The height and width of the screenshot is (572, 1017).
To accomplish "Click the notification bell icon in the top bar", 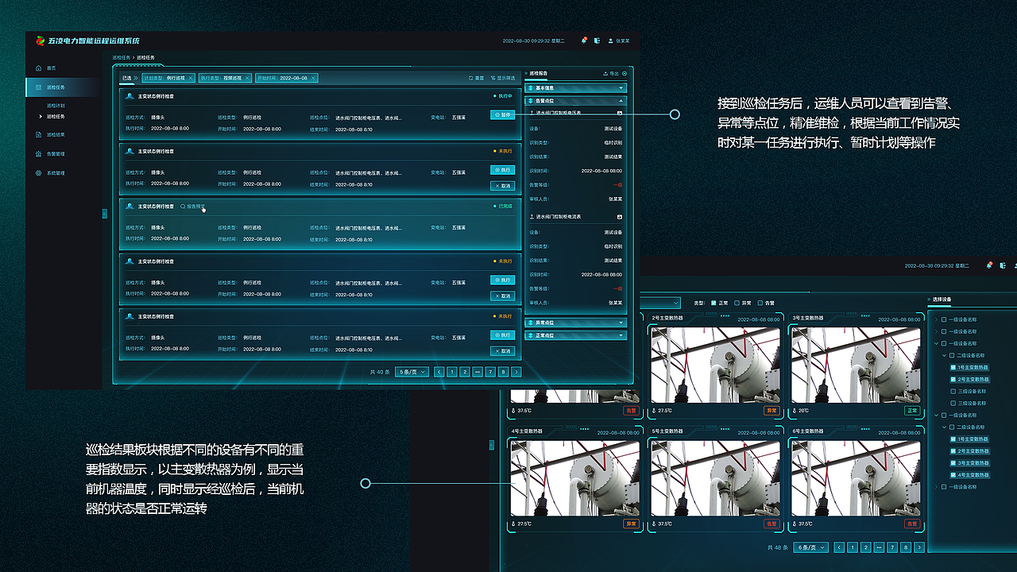I will coord(585,40).
